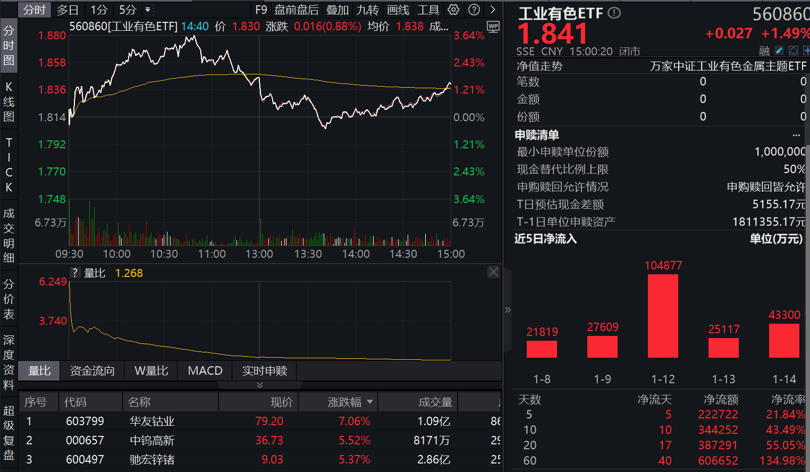Switch to the MACD tab
Viewport: 810px width, 472px height.
point(204,370)
